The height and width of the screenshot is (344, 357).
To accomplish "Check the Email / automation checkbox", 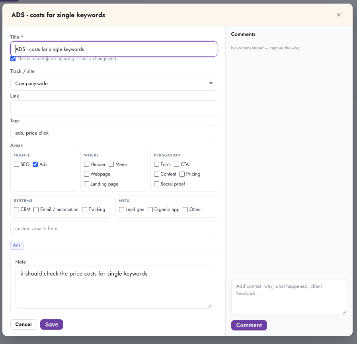I will pyautogui.click(x=36, y=209).
